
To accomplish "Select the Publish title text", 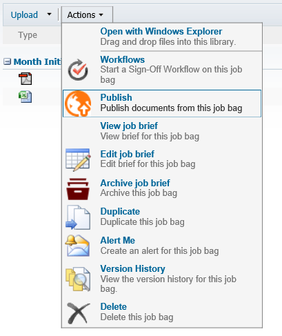I will pyautogui.click(x=116, y=97).
